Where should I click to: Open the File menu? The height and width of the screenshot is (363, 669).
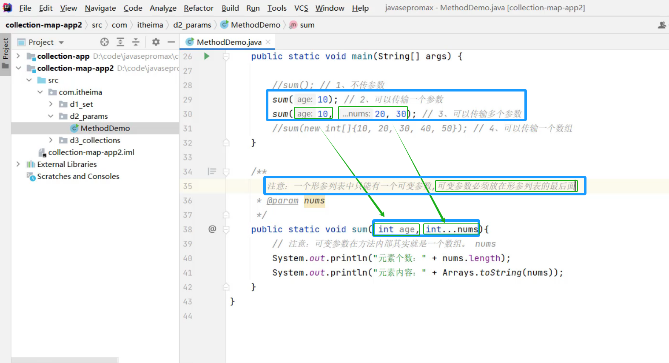pyautogui.click(x=25, y=8)
